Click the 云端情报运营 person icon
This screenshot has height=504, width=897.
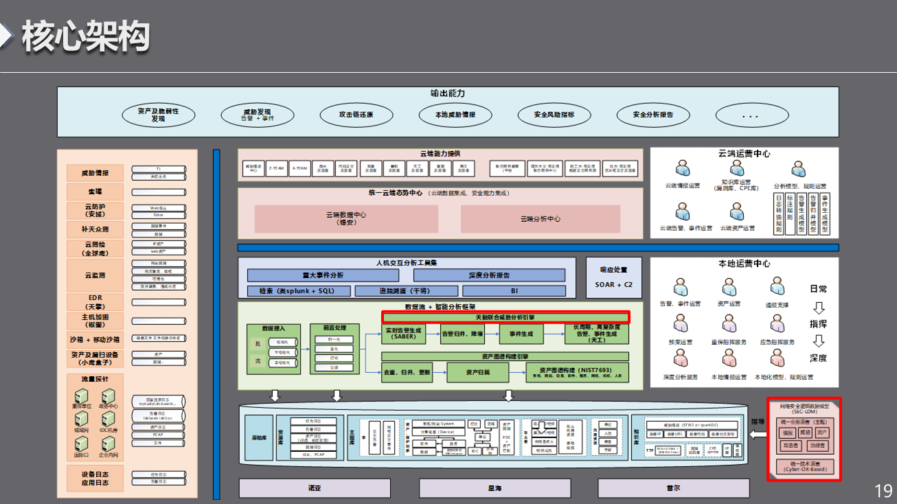click(683, 169)
